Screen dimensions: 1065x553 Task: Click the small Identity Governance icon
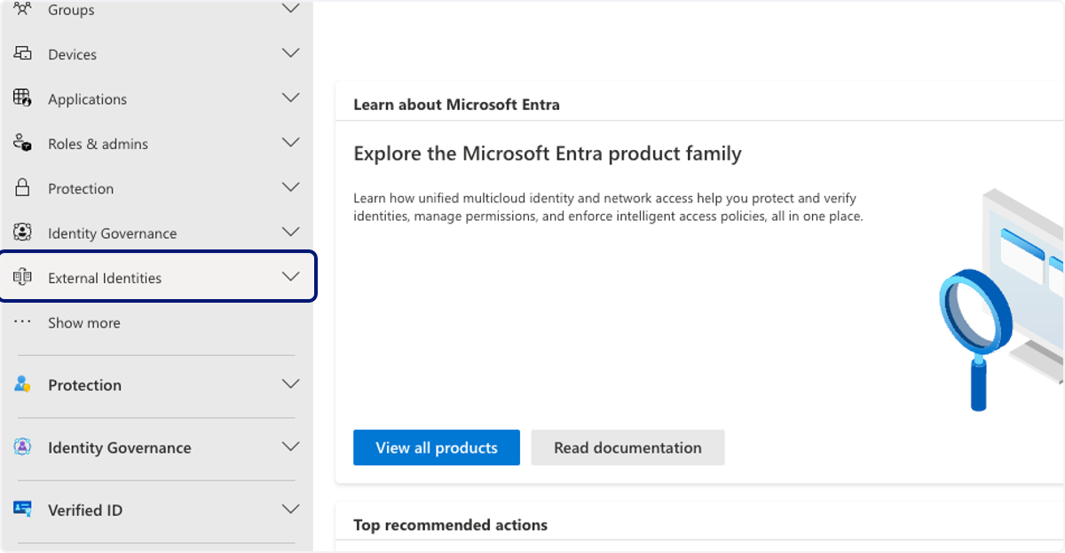coord(22,232)
